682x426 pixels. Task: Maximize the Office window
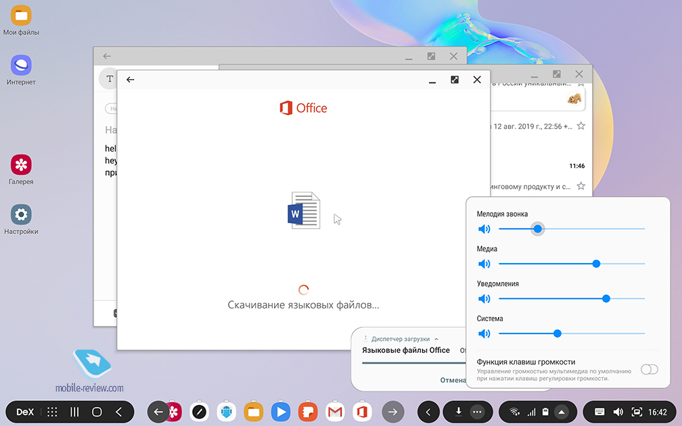[x=455, y=80]
